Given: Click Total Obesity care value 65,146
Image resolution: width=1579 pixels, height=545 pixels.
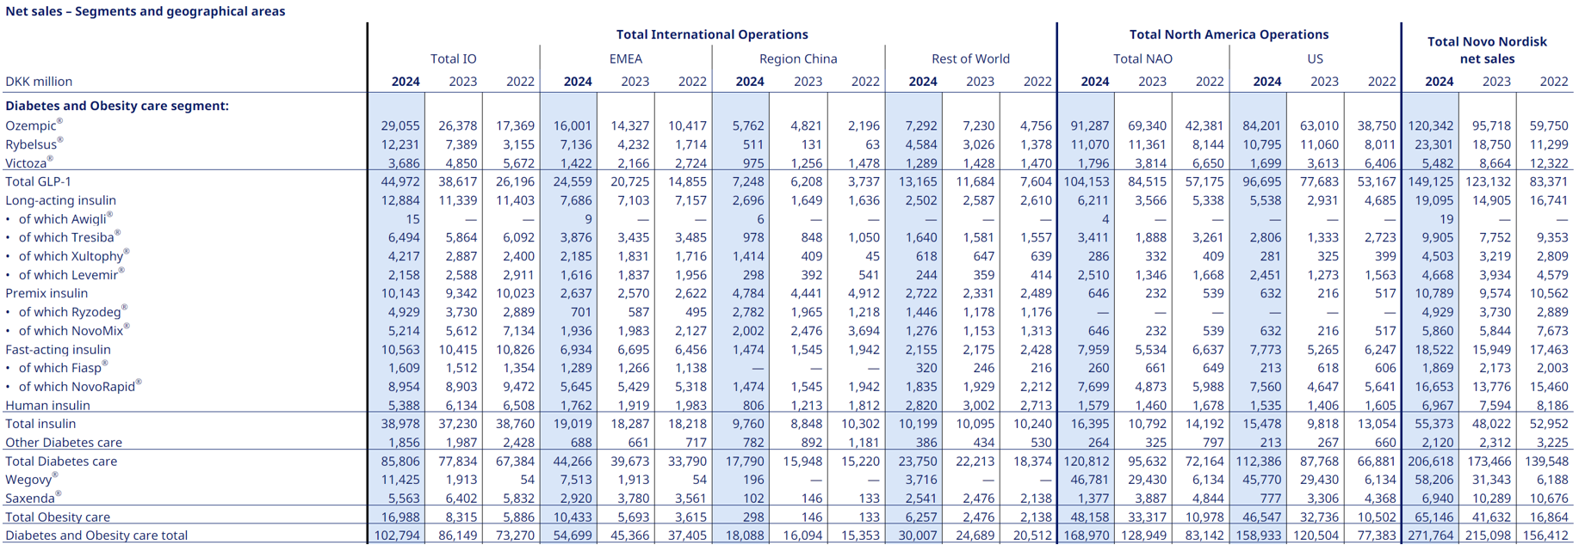Looking at the screenshot, I should (1433, 517).
